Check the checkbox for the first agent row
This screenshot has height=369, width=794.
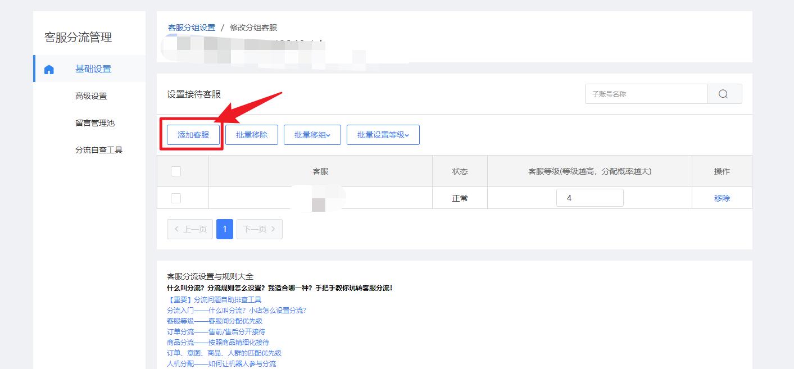pos(176,197)
